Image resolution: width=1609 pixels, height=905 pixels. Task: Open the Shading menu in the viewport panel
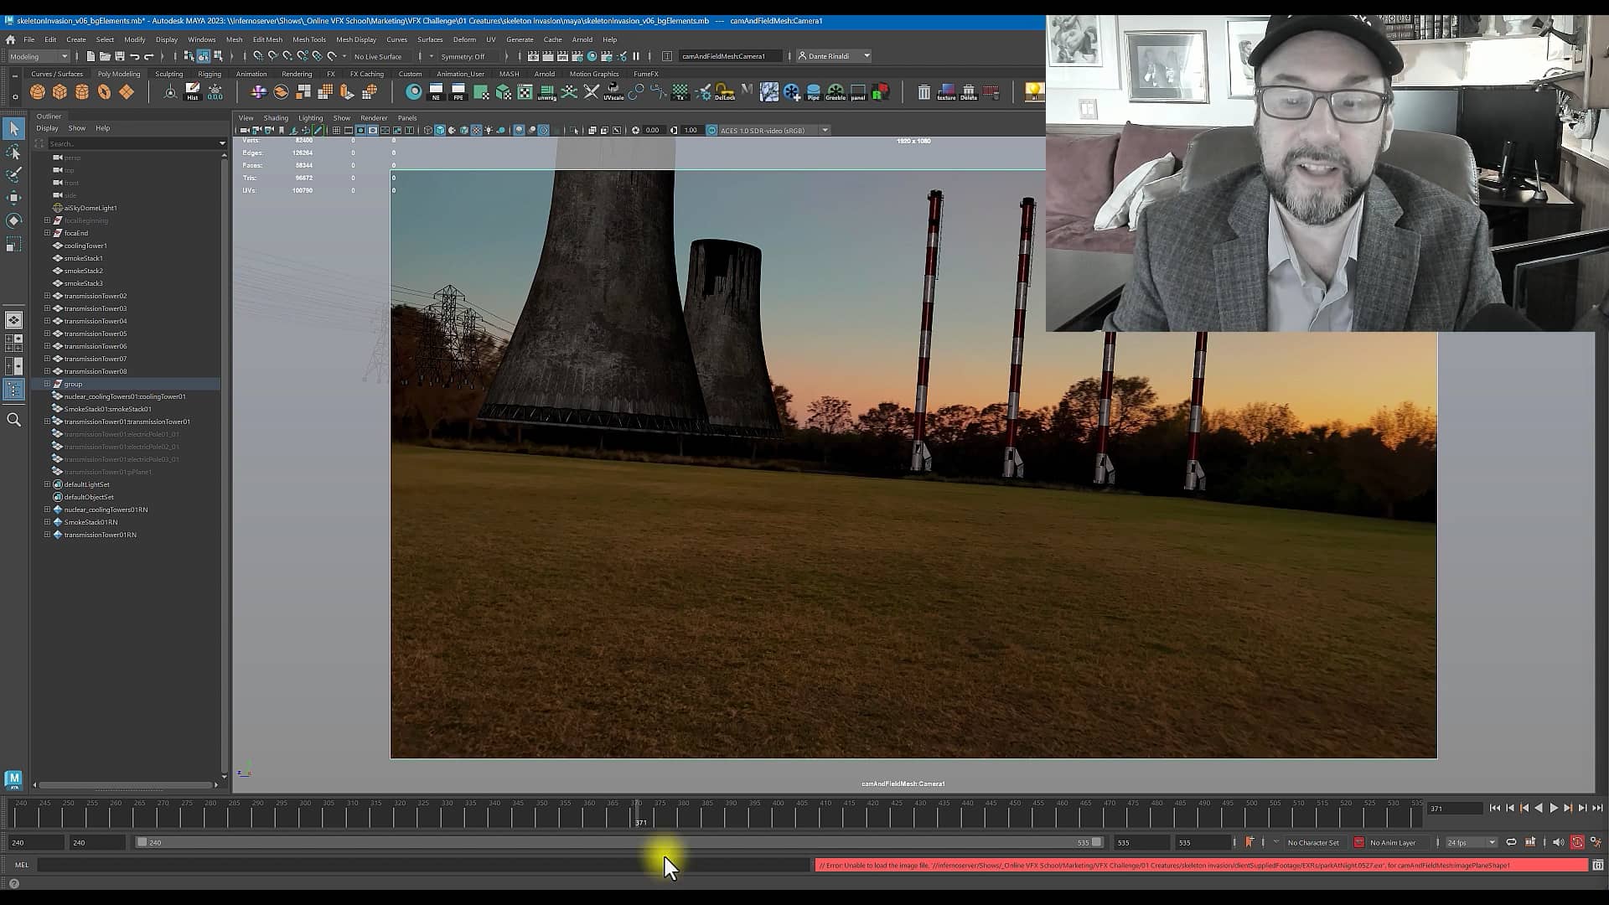[x=276, y=117]
